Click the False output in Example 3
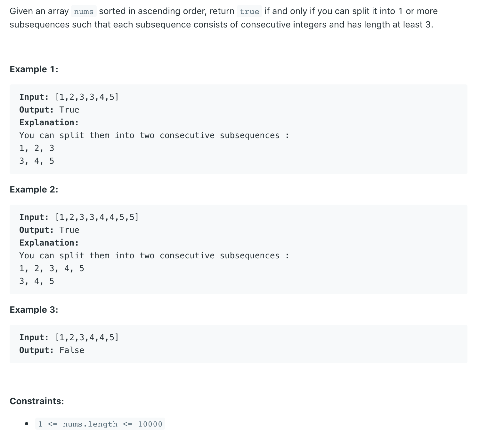Screen dimensions: 479x447 [x=72, y=350]
